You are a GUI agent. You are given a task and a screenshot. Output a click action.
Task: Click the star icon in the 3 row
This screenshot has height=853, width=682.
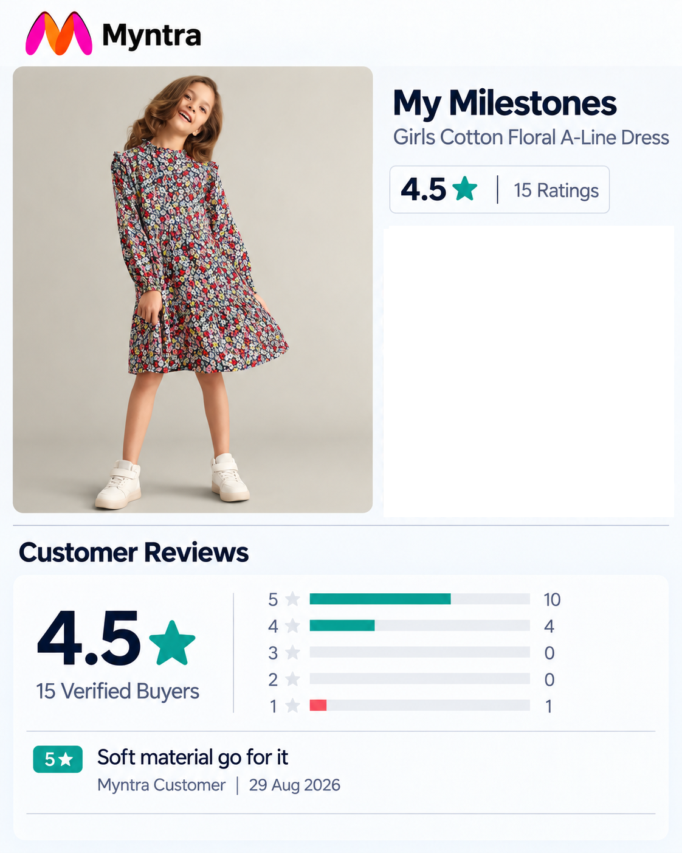tap(292, 652)
